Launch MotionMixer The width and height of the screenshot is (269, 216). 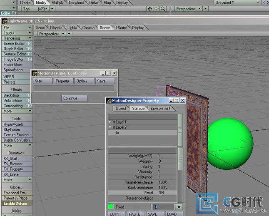click(x=17, y=65)
